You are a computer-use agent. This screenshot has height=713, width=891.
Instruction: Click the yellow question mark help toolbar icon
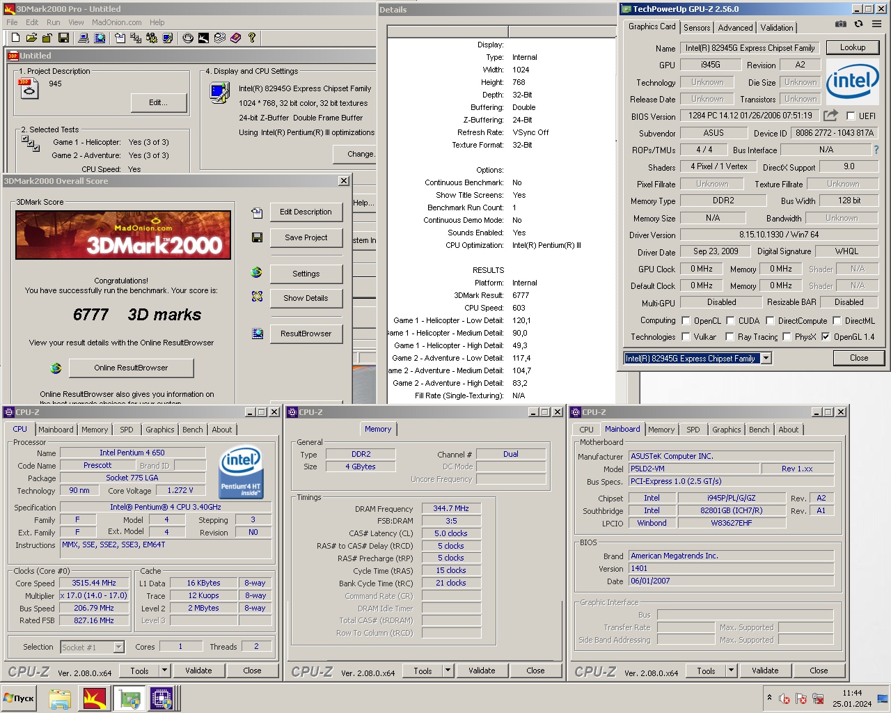(x=252, y=38)
